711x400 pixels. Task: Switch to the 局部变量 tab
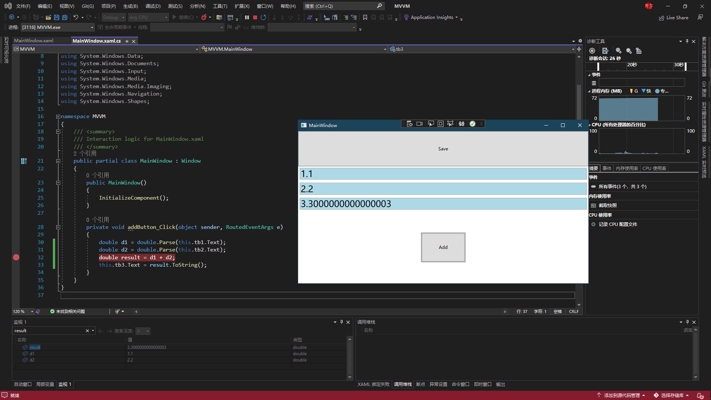tap(45, 384)
